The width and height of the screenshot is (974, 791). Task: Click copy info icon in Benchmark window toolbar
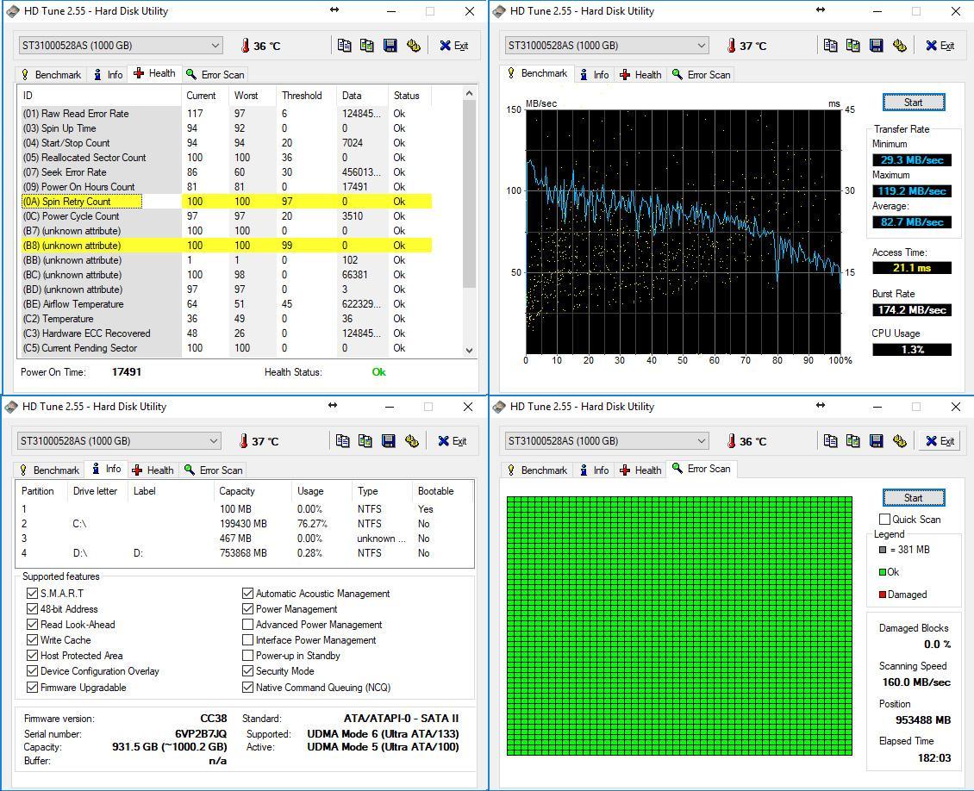(x=830, y=46)
